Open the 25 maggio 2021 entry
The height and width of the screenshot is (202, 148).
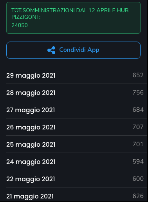point(76,144)
